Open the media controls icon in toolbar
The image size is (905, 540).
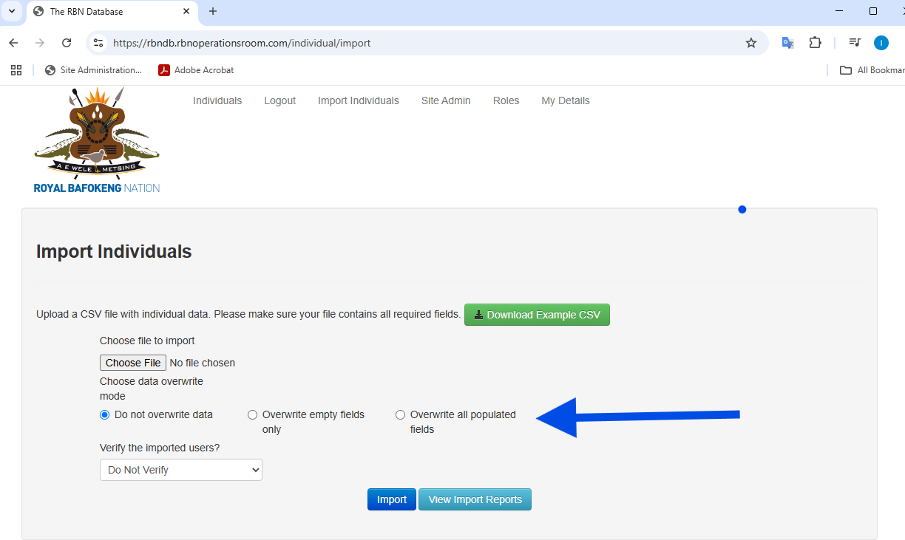point(855,43)
